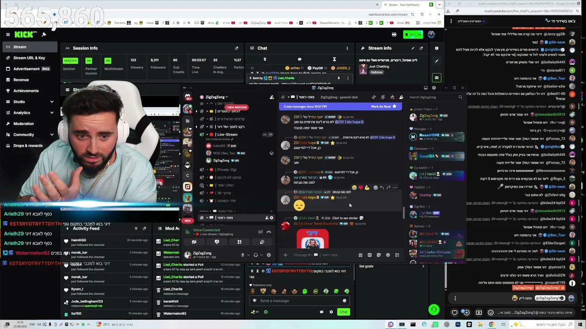The height and width of the screenshot is (329, 586).
Task: Edit stream info with the pencil icon
Action: pyautogui.click(x=412, y=48)
